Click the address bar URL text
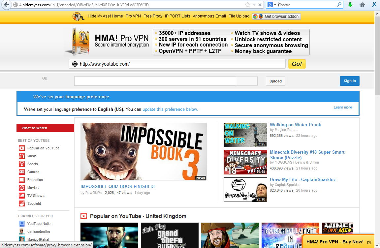The height and width of the screenshot is (248, 380). tap(84, 5)
